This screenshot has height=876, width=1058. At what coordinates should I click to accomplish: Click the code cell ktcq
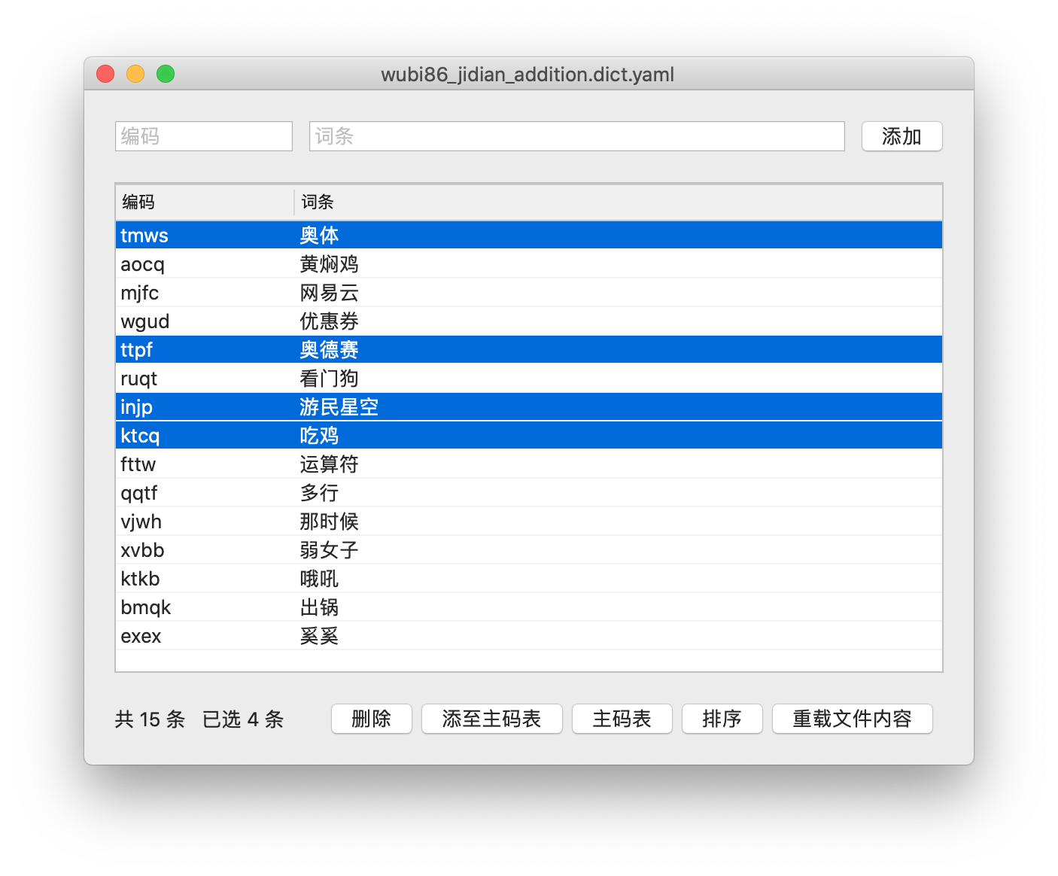tap(140, 436)
